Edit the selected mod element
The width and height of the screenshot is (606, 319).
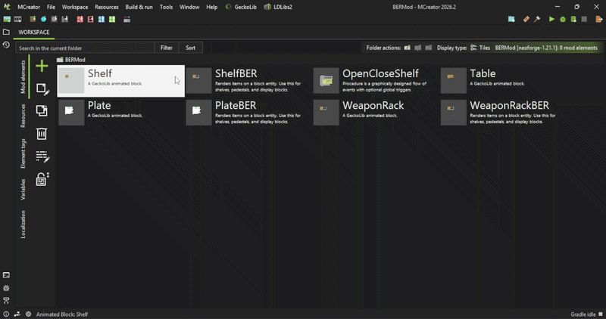[x=42, y=88]
